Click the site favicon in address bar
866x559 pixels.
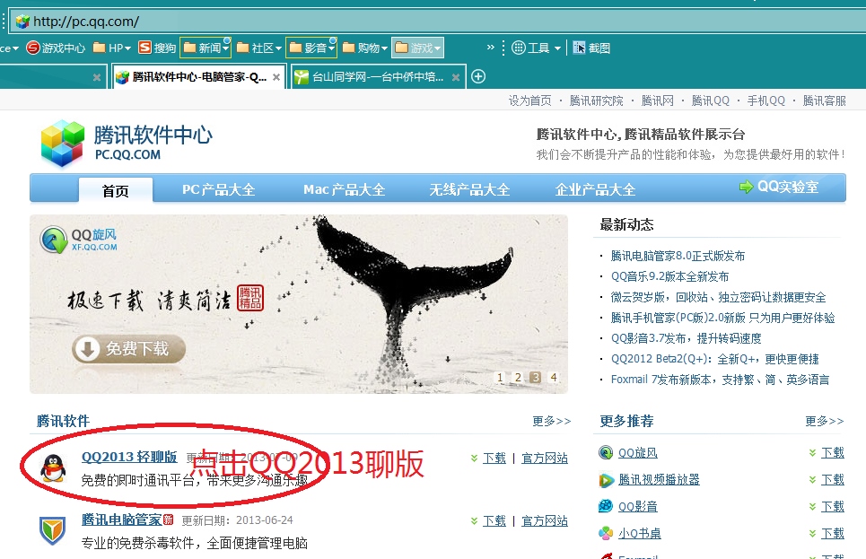pyautogui.click(x=22, y=22)
